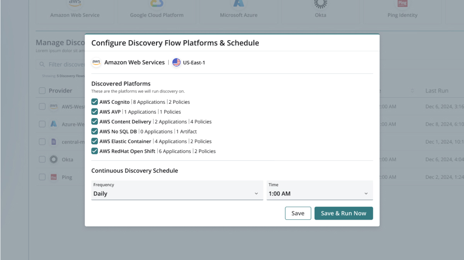Click the 4 Policies text for Content Delivery
Image resolution: width=464 pixels, height=260 pixels.
(201, 121)
